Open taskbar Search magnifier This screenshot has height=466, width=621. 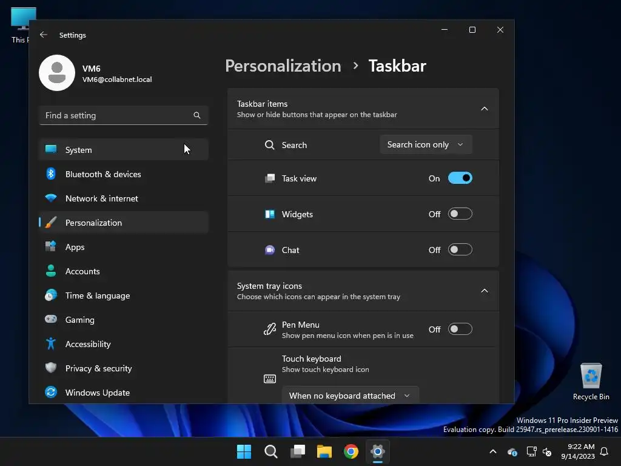(271, 451)
